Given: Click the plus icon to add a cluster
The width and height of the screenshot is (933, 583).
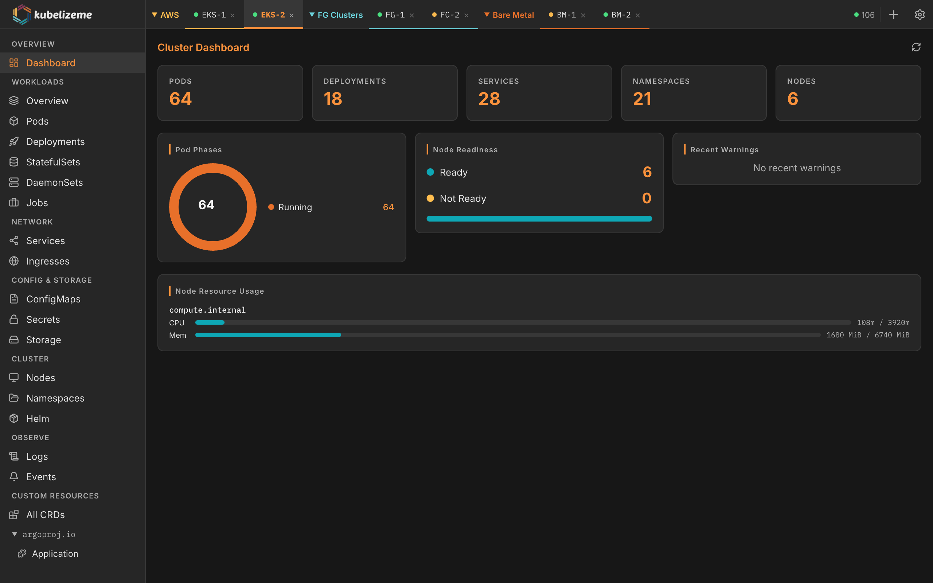Looking at the screenshot, I should (x=894, y=14).
